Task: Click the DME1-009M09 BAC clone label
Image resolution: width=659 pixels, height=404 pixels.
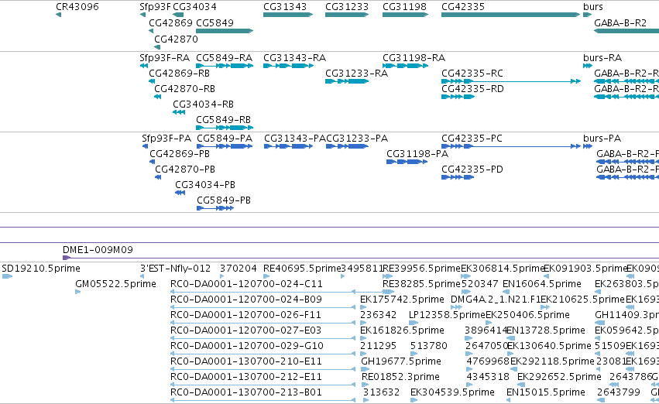Action: [x=98, y=250]
